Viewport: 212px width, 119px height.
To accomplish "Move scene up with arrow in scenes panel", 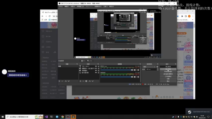I will click(66, 81).
